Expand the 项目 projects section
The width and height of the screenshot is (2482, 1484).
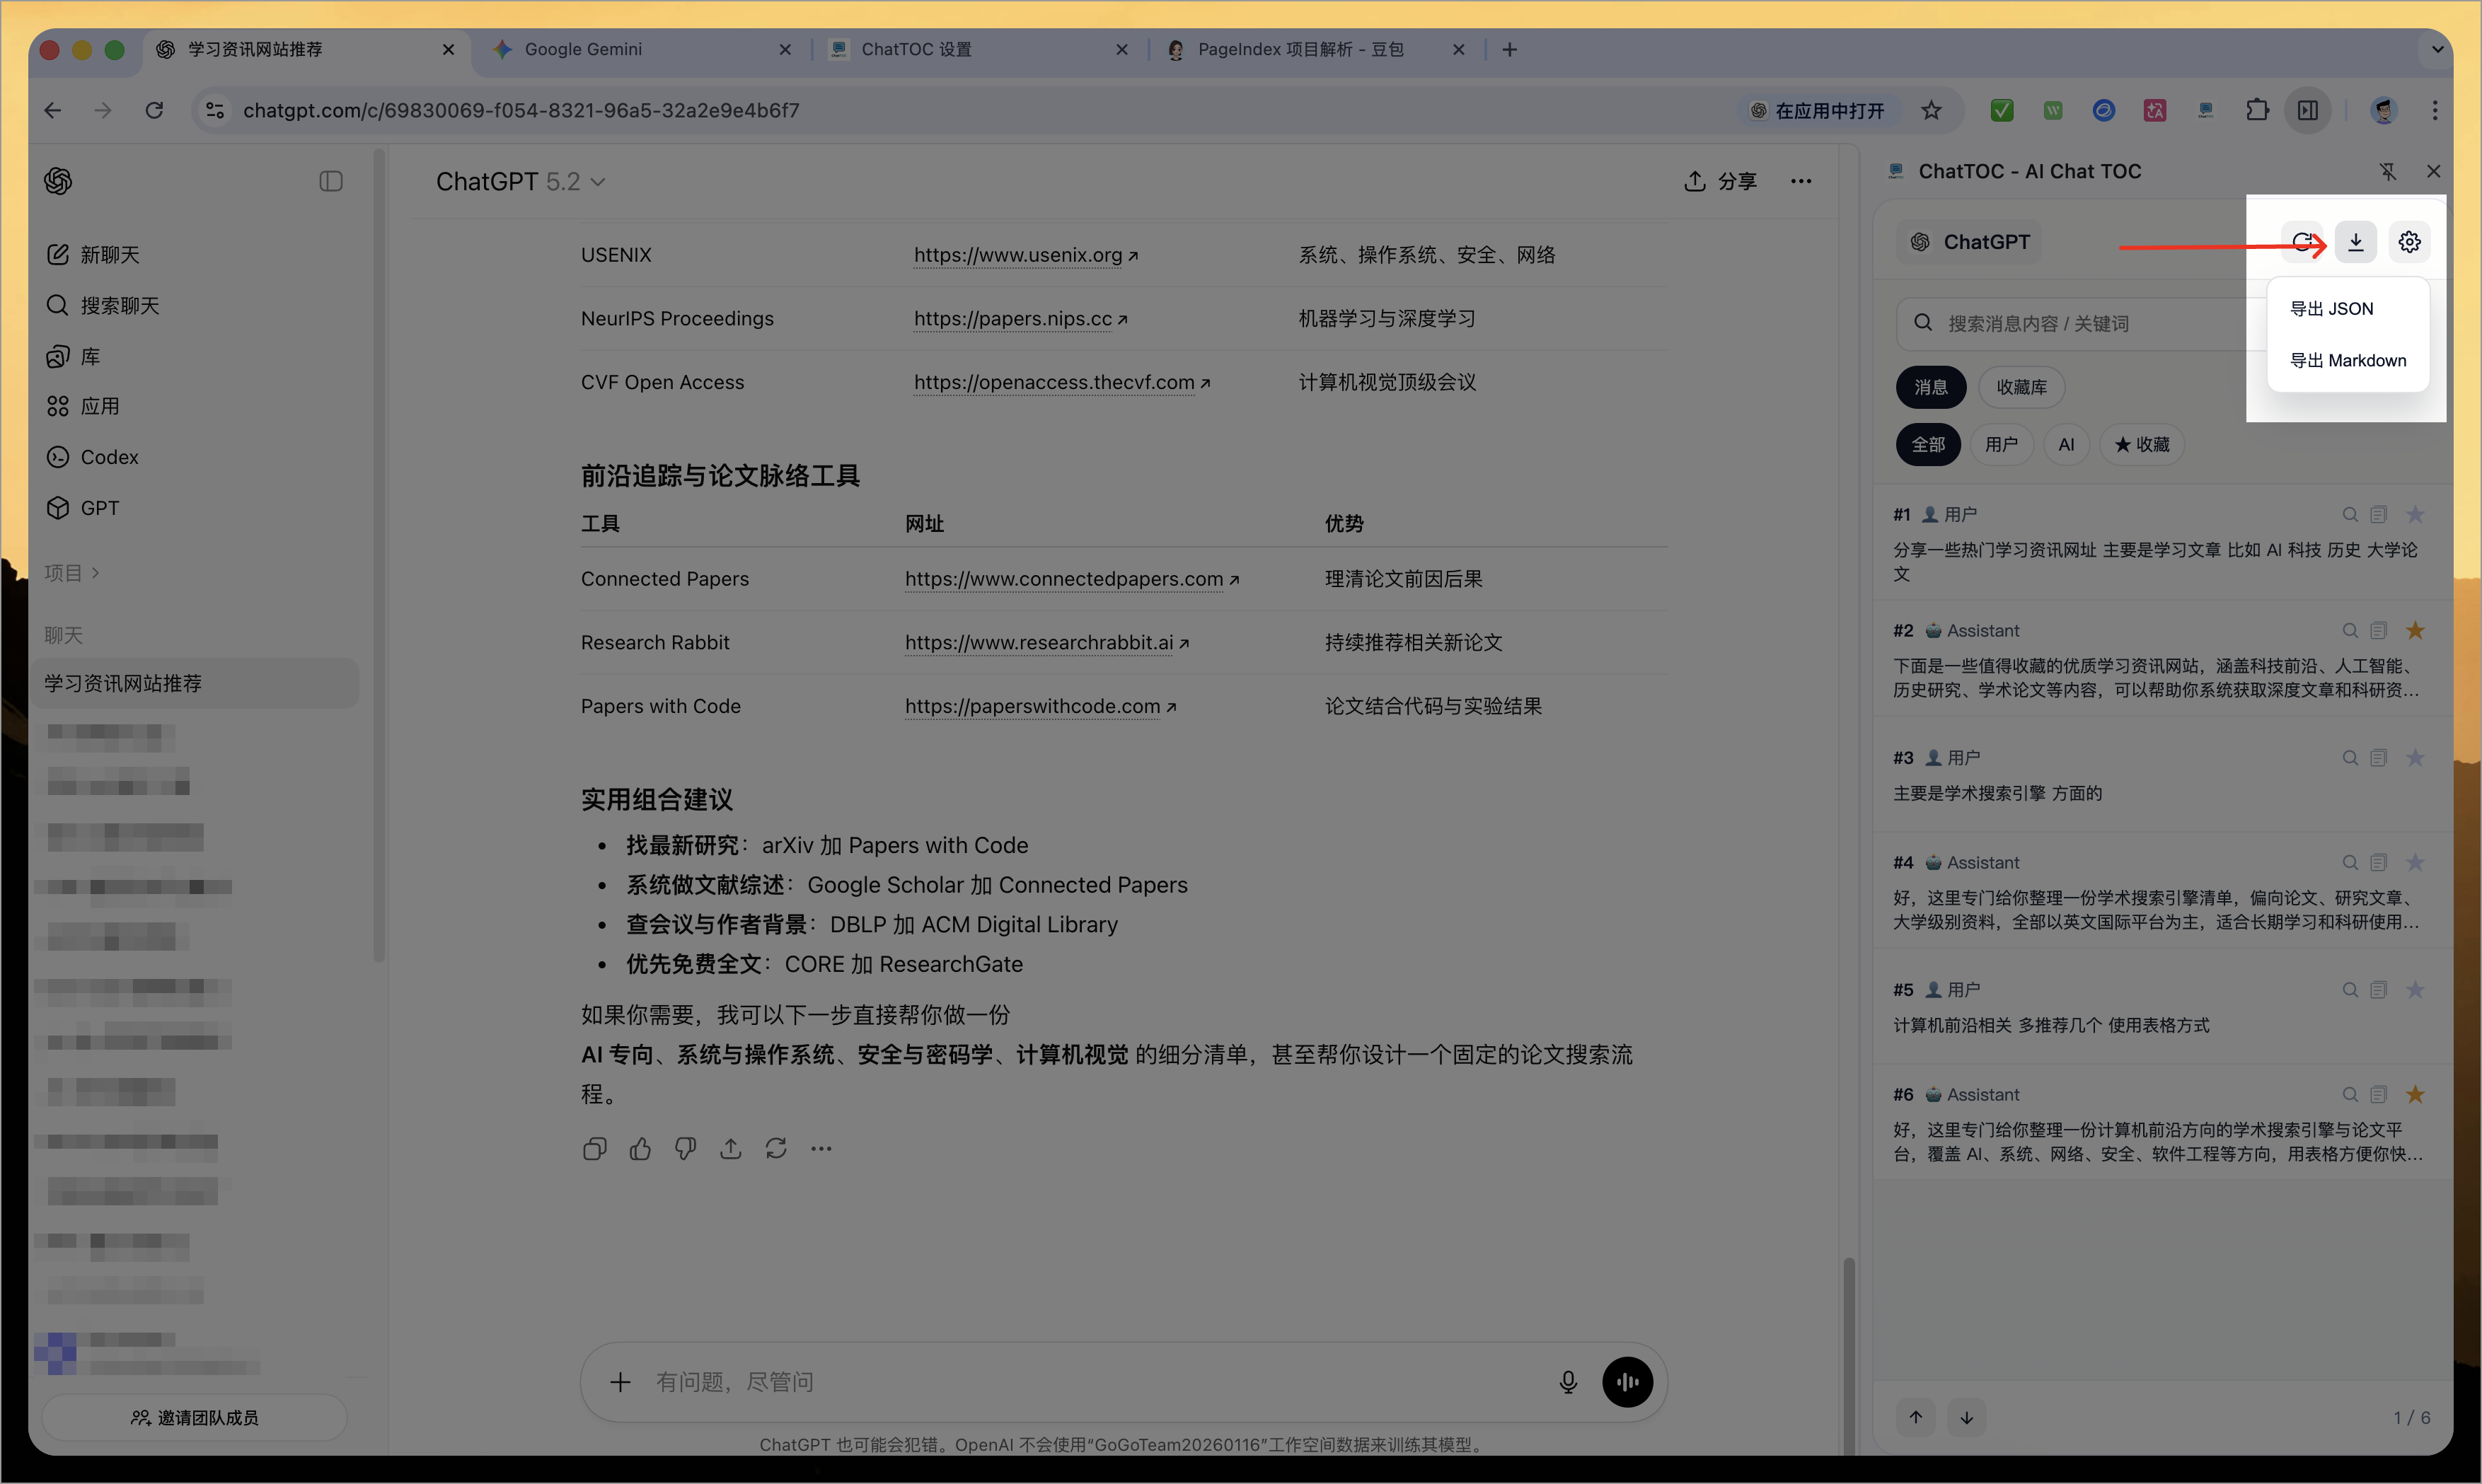coord(72,572)
